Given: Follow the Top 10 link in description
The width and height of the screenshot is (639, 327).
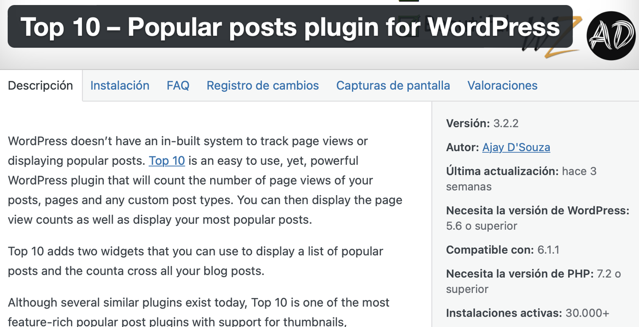Looking at the screenshot, I should pos(167,161).
